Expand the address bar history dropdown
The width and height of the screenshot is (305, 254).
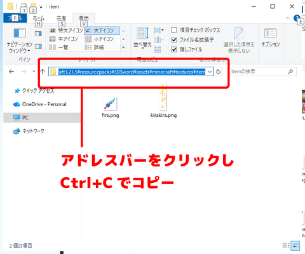[x=210, y=72]
